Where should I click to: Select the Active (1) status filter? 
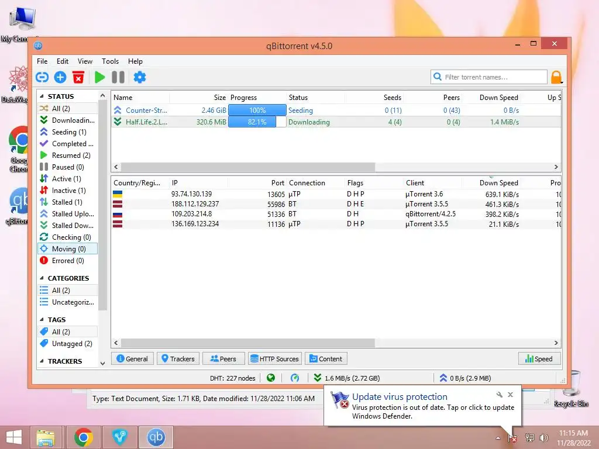(x=68, y=179)
